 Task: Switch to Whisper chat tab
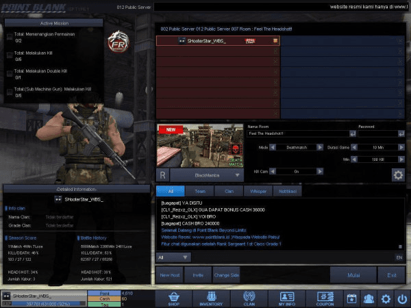258,191
